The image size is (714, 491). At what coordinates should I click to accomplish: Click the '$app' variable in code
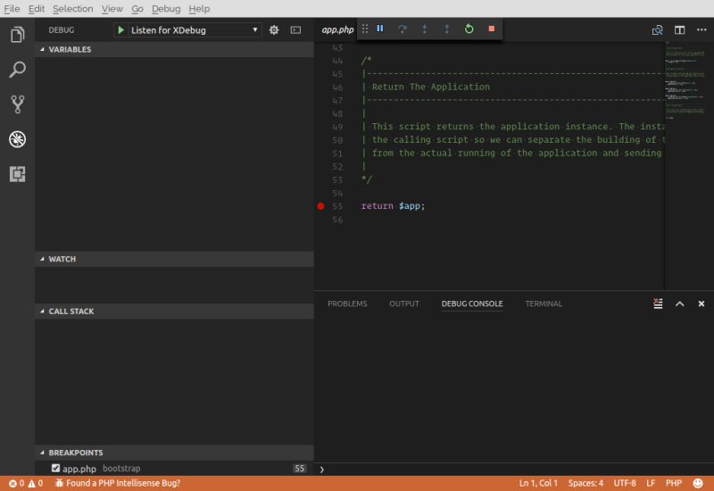[410, 206]
